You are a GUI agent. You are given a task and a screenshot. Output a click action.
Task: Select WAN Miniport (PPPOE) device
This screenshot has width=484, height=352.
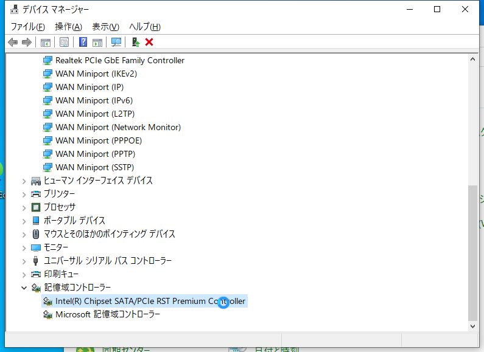click(99, 140)
